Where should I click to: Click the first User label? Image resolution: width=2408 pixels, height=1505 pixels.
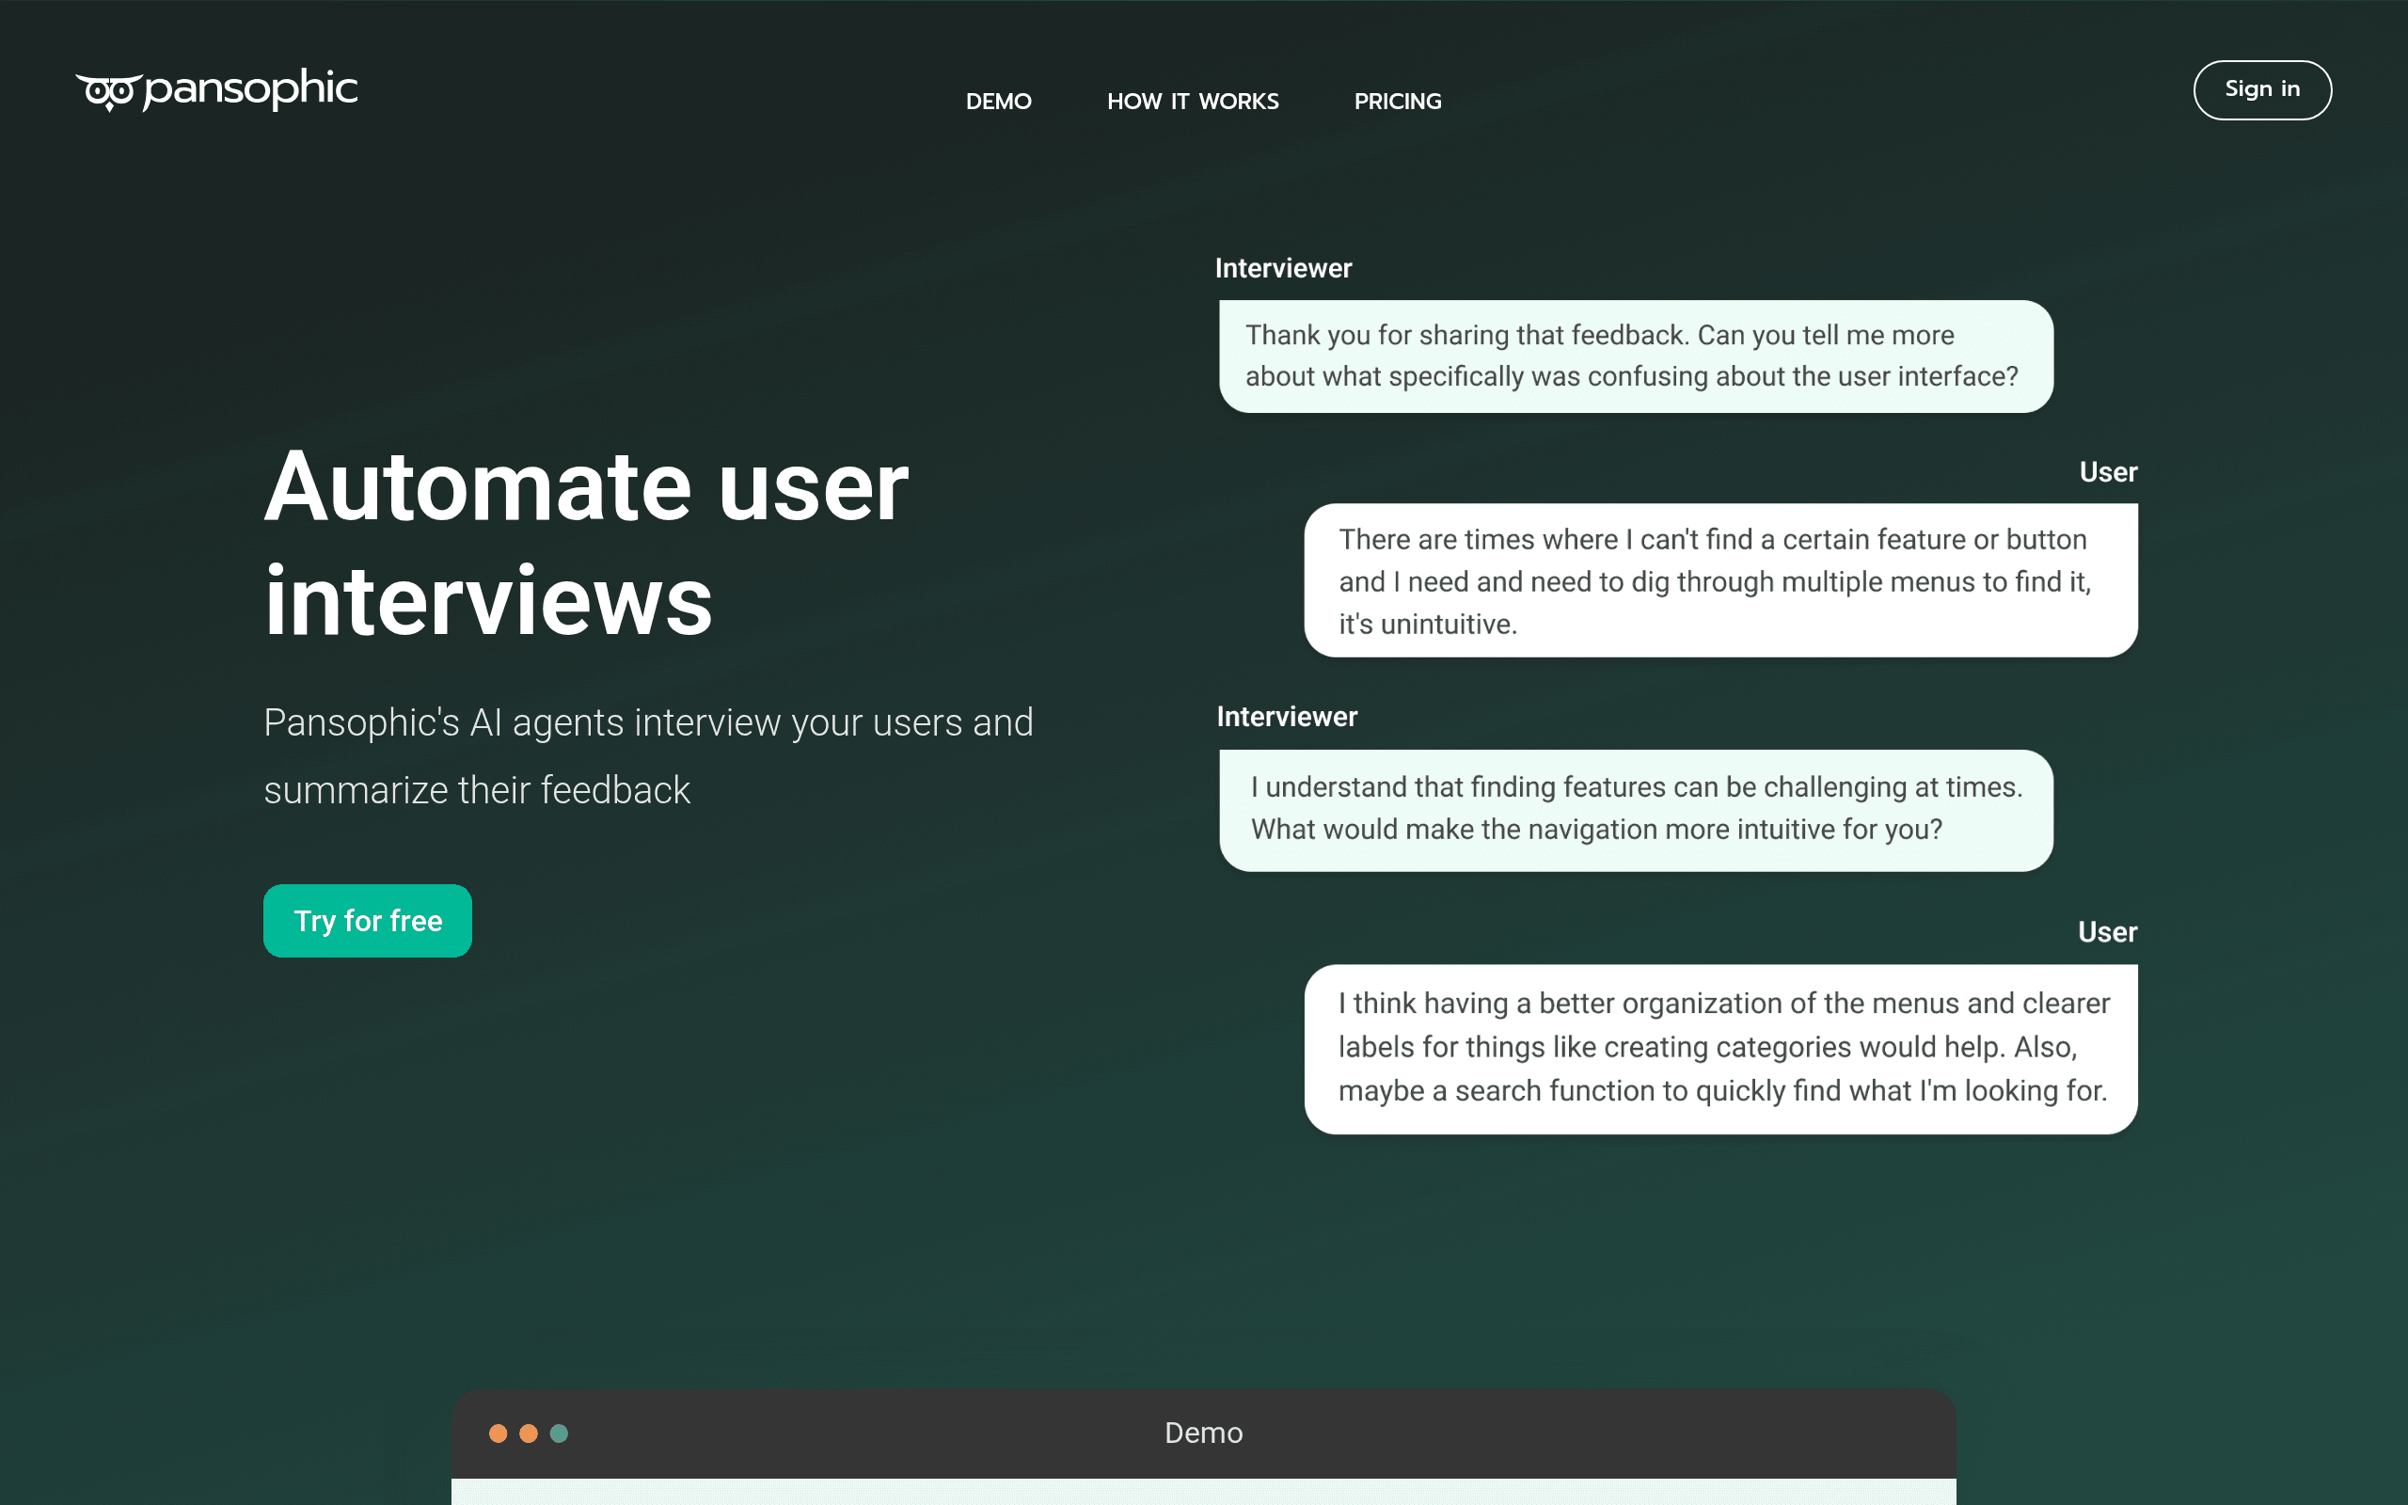(x=2108, y=472)
